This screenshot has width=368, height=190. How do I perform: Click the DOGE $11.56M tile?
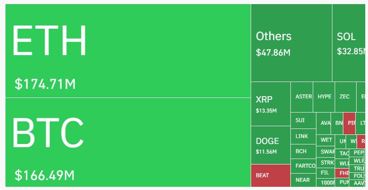tap(270, 145)
